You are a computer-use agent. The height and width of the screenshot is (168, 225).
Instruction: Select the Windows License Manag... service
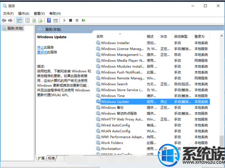pyautogui.click(x=122, y=49)
